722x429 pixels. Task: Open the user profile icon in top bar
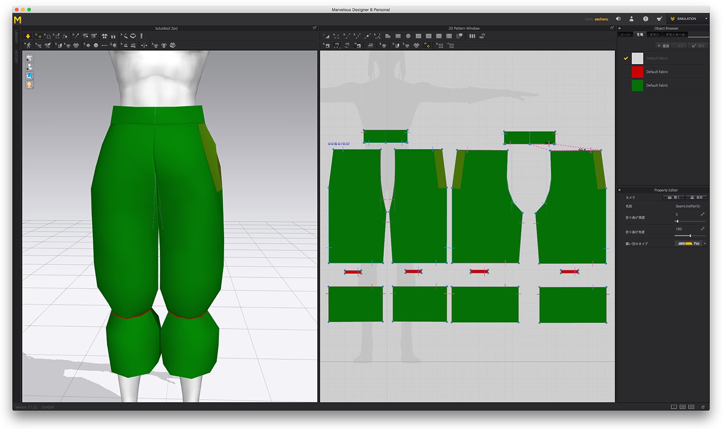click(x=632, y=19)
